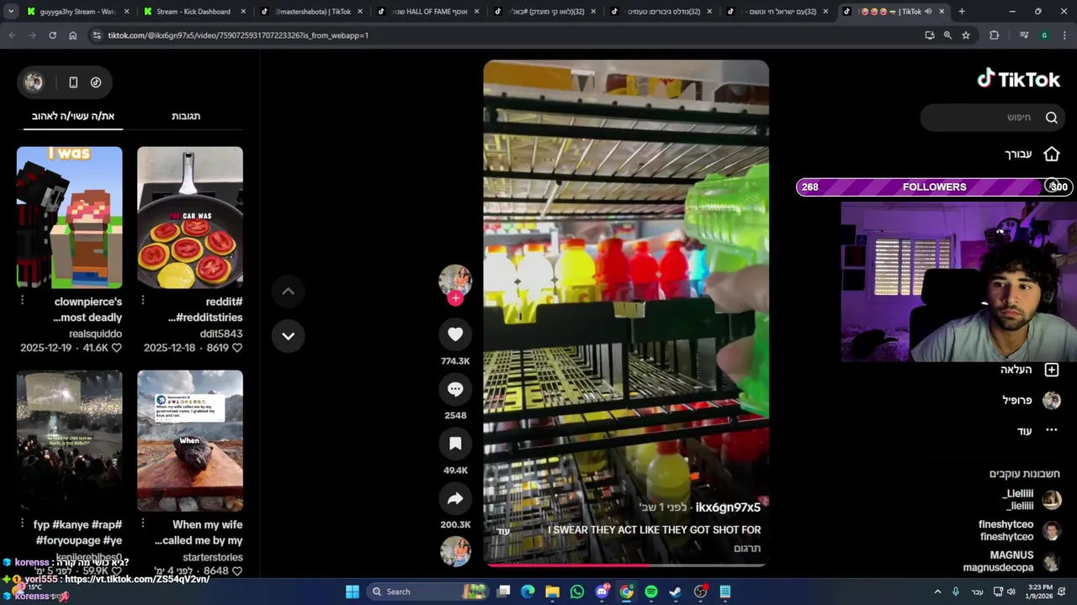Image resolution: width=1077 pixels, height=605 pixels.
Task: Share the video via the arrow icon
Action: (x=455, y=498)
